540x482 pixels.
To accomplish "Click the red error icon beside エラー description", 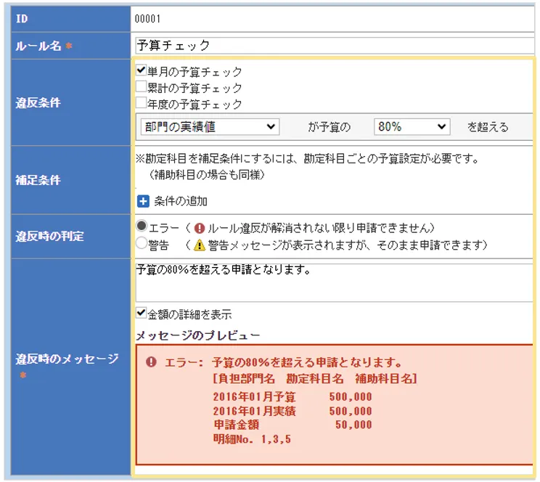I will click(200, 227).
